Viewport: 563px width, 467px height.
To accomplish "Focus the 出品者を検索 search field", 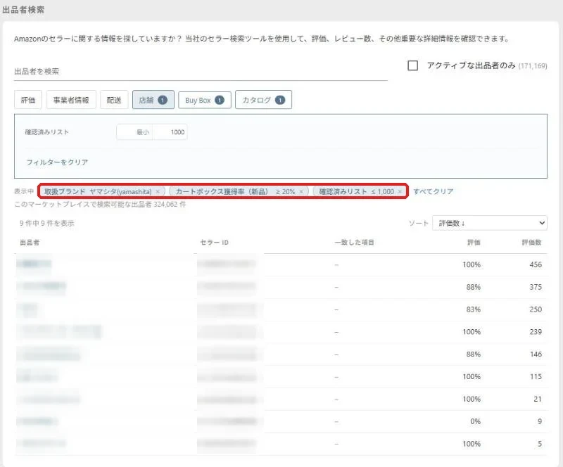I will point(201,72).
